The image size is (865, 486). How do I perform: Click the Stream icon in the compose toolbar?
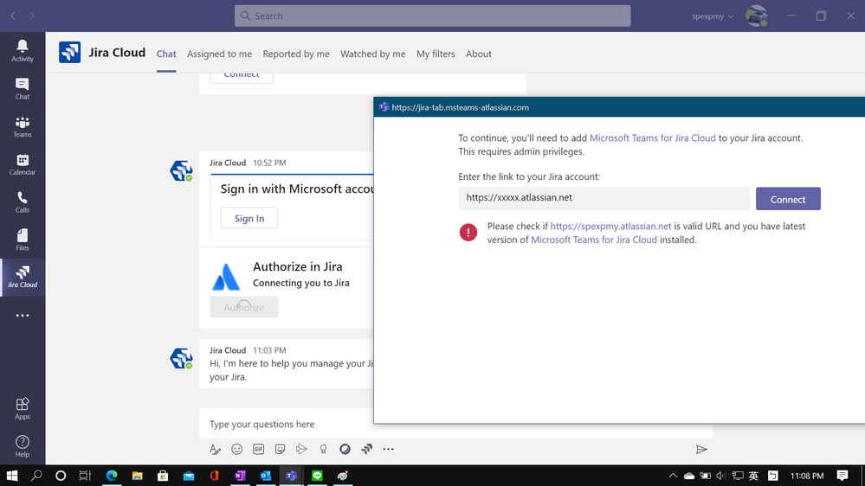[x=301, y=449]
